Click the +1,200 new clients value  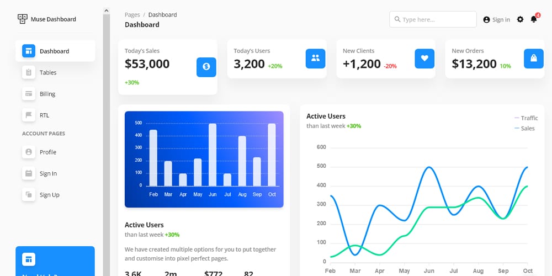click(x=362, y=64)
